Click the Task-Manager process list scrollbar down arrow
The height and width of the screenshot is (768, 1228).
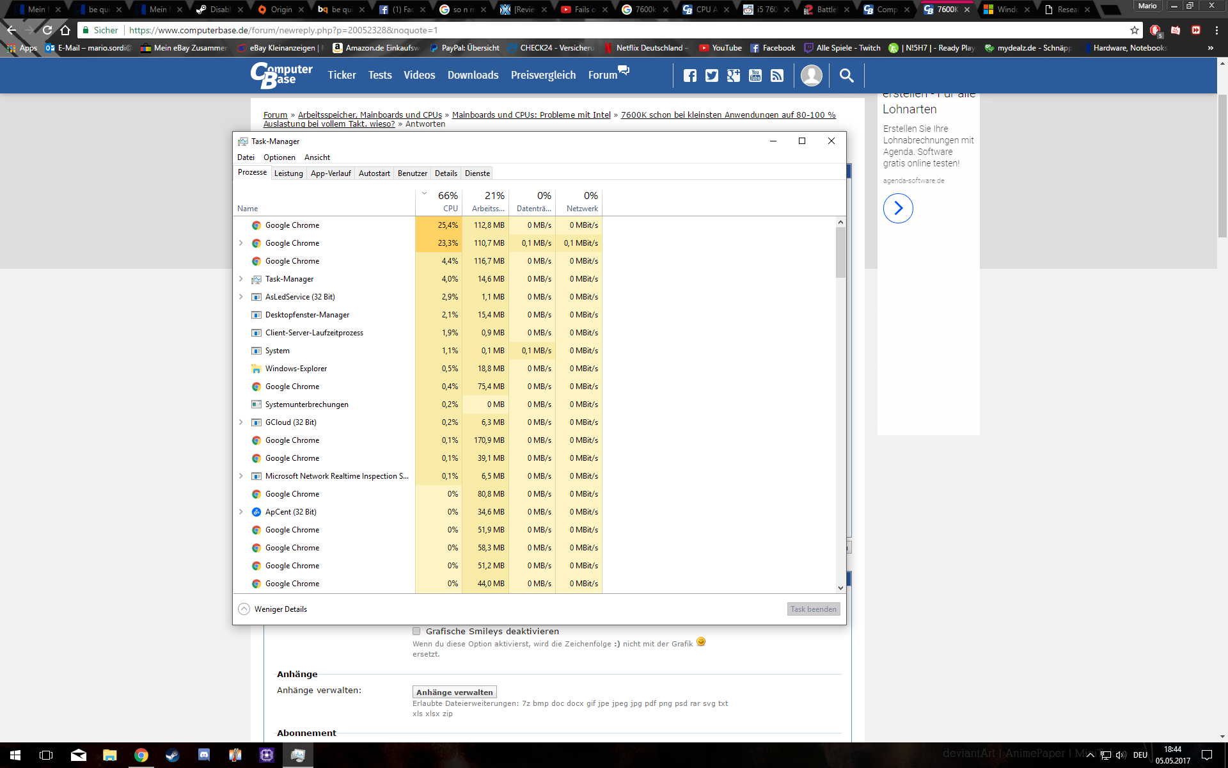tap(840, 588)
